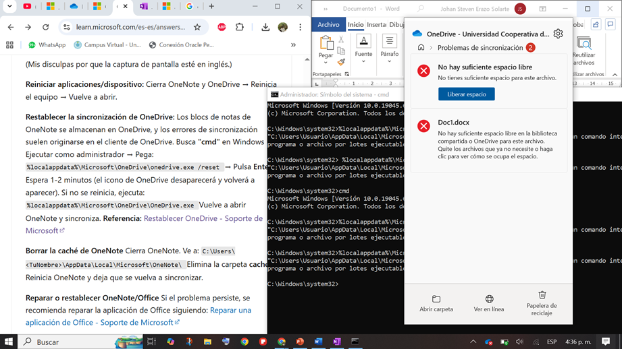The width and height of the screenshot is (622, 349).
Task: Bookmark this page with star icon
Action: (197, 27)
